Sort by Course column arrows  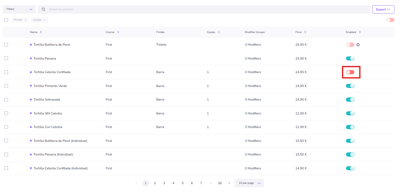coord(118,32)
